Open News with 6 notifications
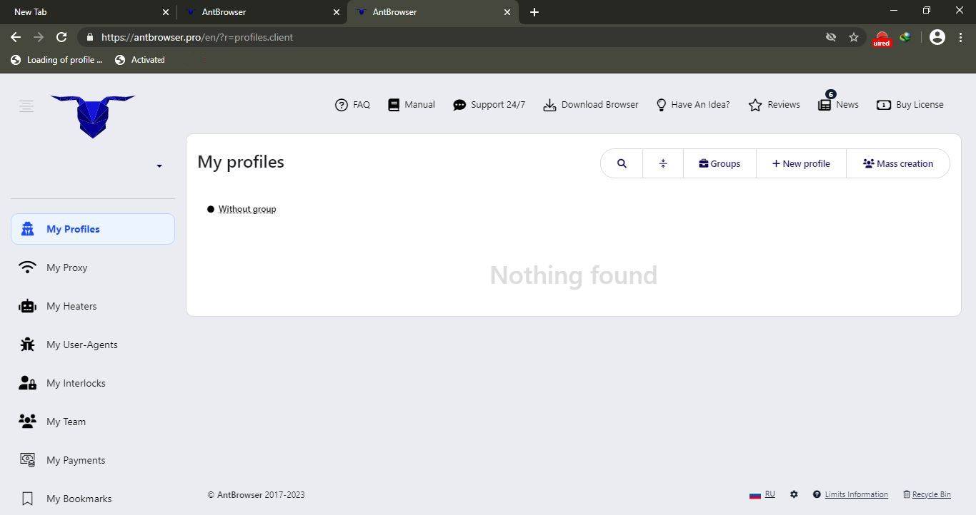The height and width of the screenshot is (515, 976). [x=838, y=104]
